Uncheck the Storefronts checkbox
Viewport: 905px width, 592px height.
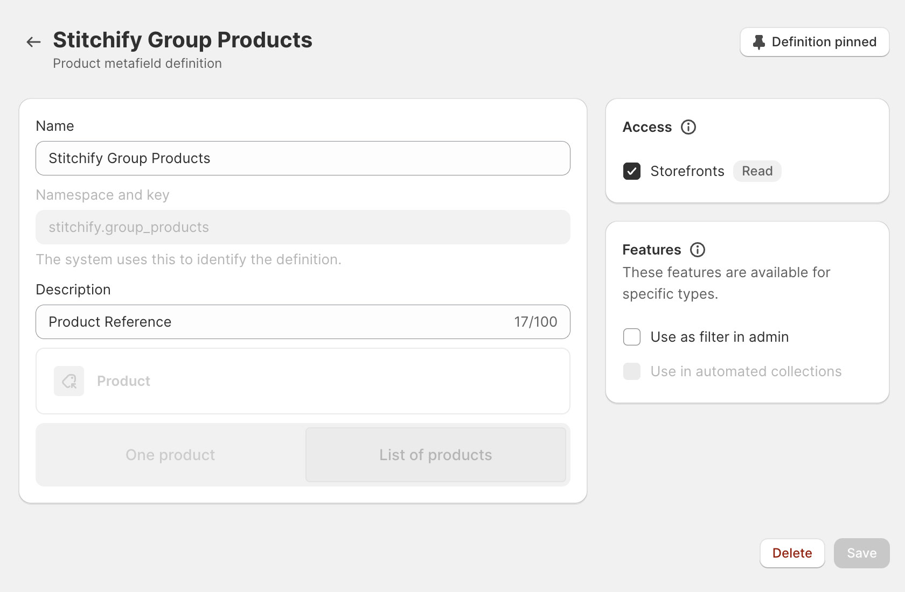[x=632, y=171]
